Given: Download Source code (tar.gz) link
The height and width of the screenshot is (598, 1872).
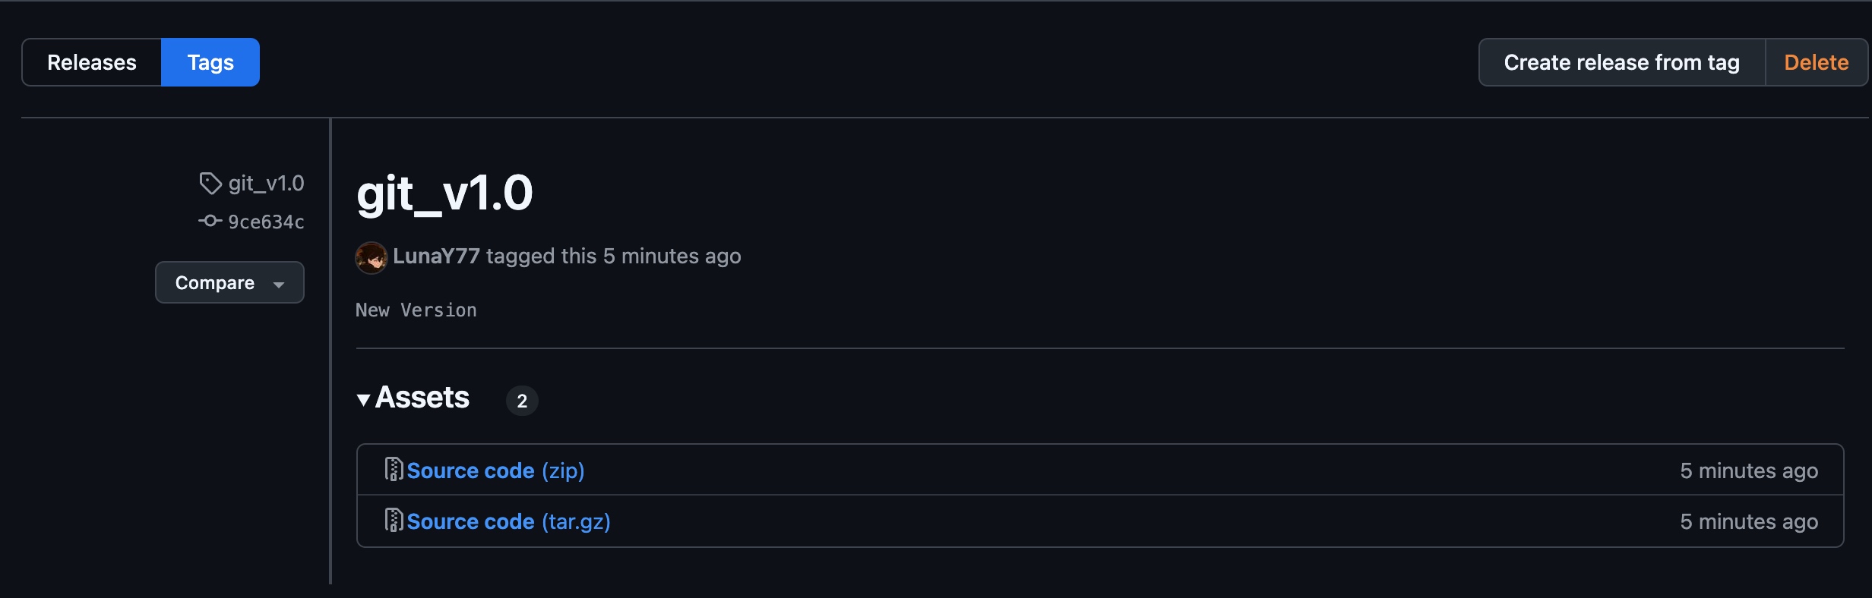Looking at the screenshot, I should 508,521.
